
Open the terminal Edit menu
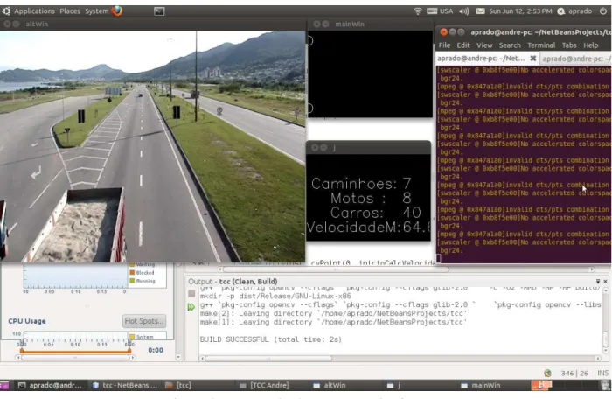click(463, 45)
